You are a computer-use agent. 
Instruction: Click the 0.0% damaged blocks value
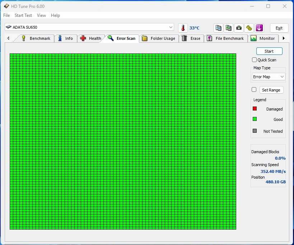click(x=280, y=158)
